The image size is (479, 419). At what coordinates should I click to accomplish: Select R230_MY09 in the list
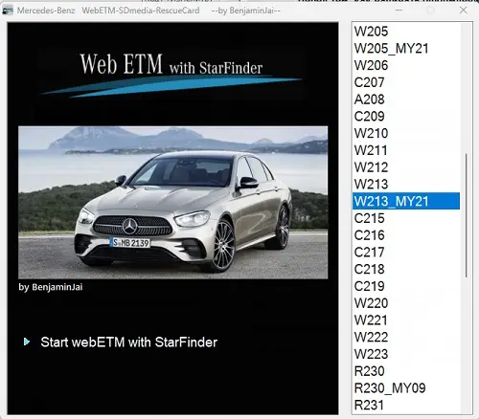point(406,388)
